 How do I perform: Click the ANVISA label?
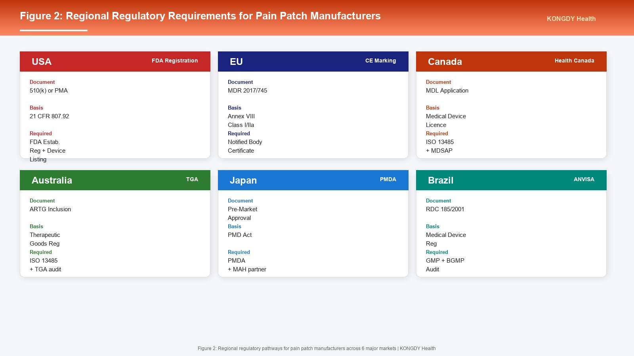pyautogui.click(x=584, y=179)
